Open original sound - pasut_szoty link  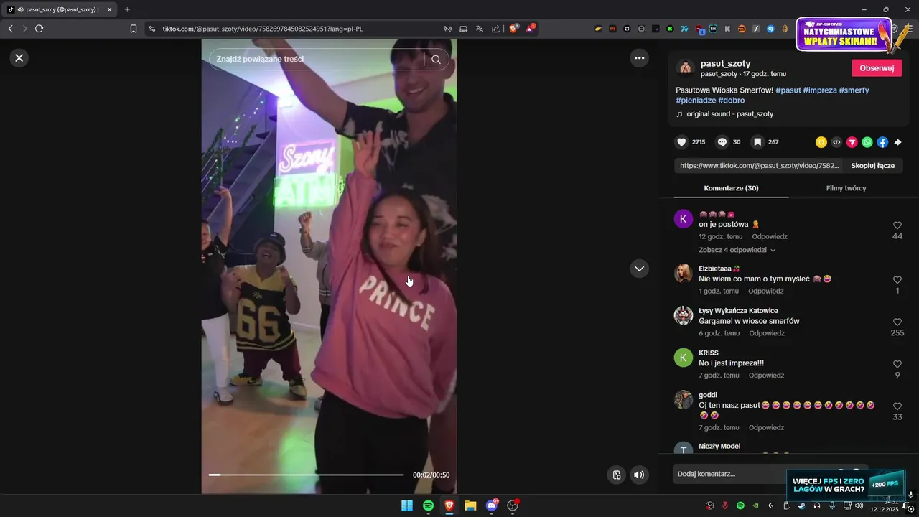click(x=729, y=114)
